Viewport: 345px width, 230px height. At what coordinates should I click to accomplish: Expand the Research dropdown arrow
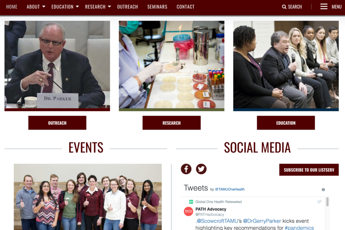(x=109, y=7)
